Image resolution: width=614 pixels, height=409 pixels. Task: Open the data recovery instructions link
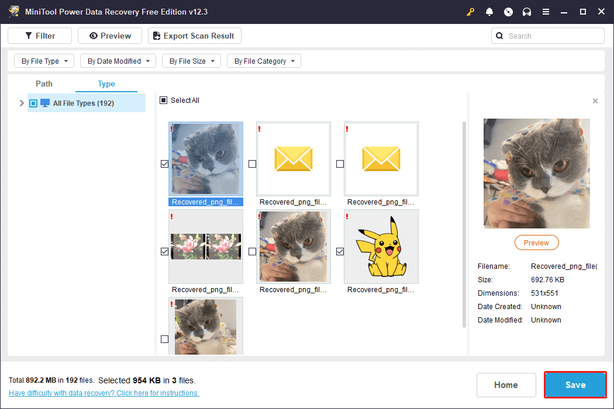pyautogui.click(x=104, y=393)
